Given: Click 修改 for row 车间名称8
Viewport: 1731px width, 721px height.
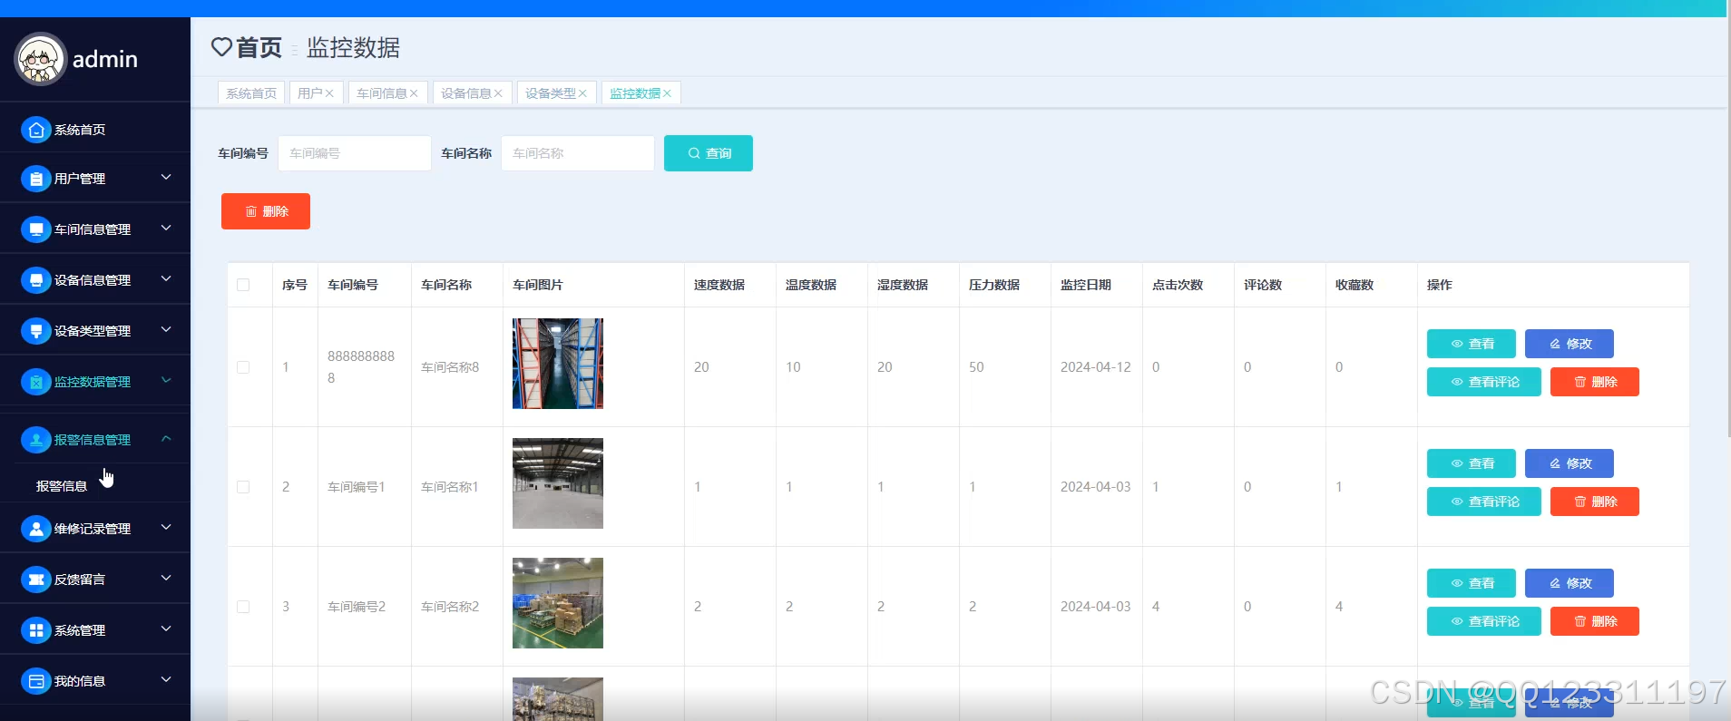Looking at the screenshot, I should click(x=1570, y=344).
